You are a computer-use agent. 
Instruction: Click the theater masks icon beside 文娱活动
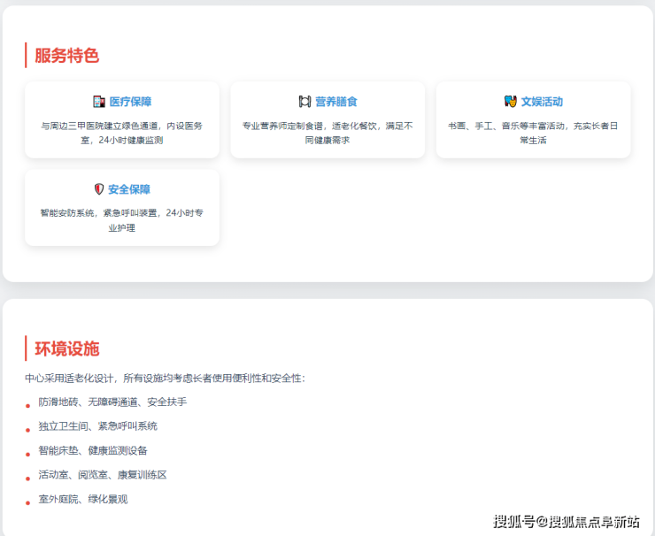coord(510,102)
